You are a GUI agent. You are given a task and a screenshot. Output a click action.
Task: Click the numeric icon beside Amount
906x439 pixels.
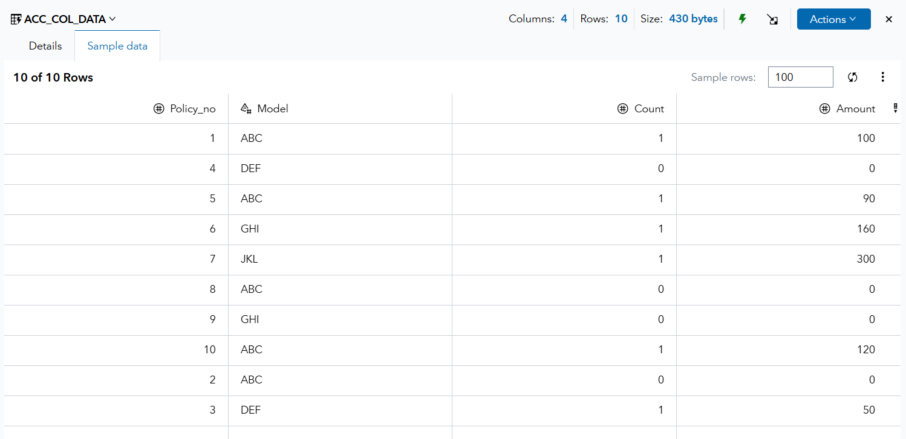pos(824,108)
